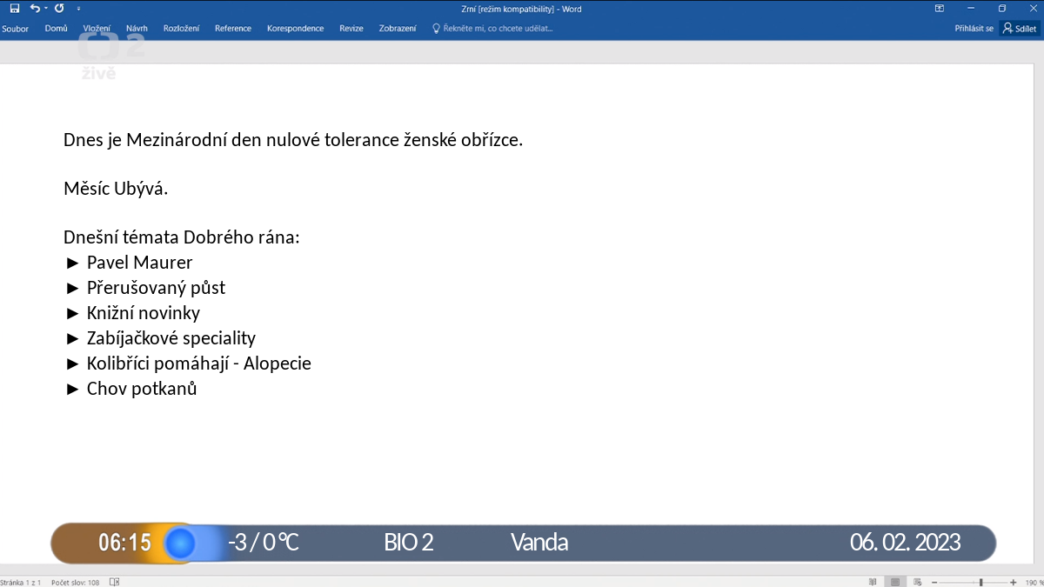Switch to the Rozložení ribbon tab
This screenshot has height=587, width=1044.
pos(181,29)
